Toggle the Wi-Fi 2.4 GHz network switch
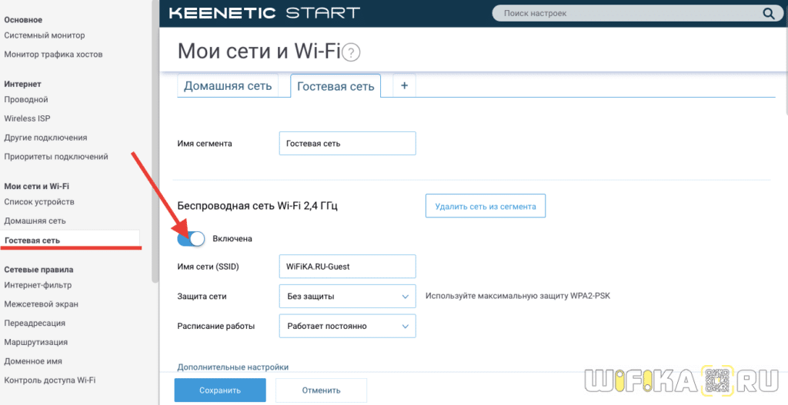Screen dimensions: 788x405 [x=191, y=239]
